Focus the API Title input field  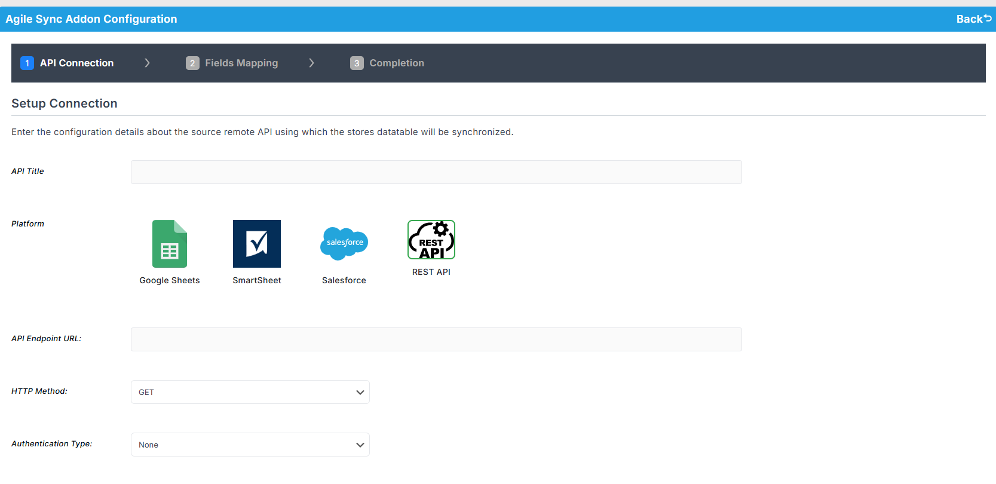[436, 172]
